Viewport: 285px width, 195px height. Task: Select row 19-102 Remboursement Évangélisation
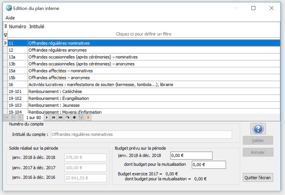pyautogui.click(x=59, y=98)
